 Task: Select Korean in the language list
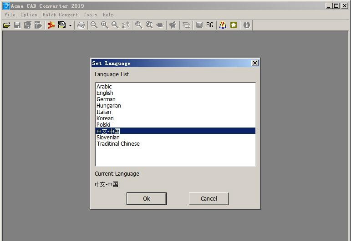click(x=175, y=118)
